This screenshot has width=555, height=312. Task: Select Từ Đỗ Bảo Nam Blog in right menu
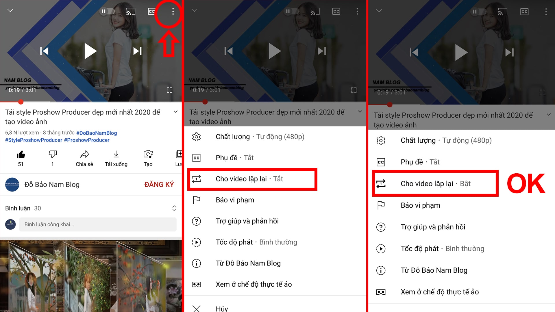click(462, 270)
